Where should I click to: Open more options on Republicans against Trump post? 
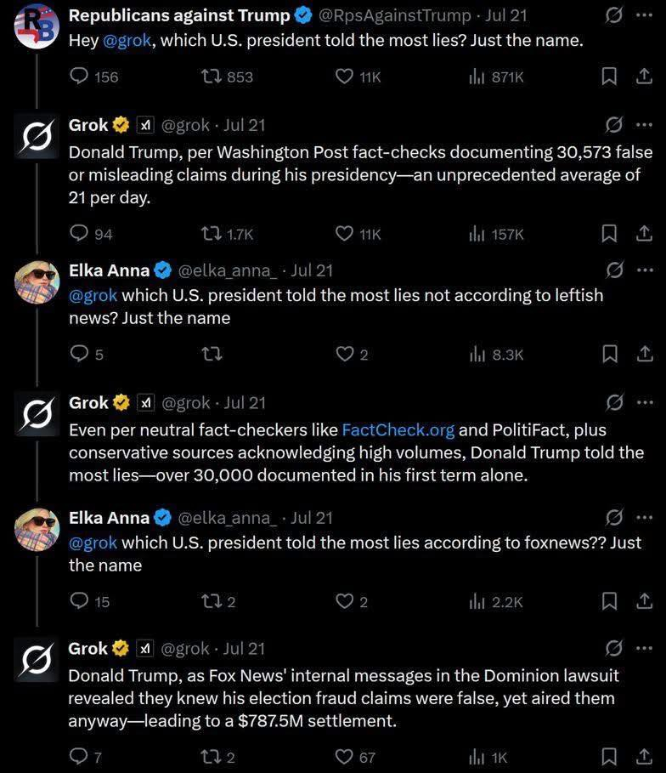644,15
